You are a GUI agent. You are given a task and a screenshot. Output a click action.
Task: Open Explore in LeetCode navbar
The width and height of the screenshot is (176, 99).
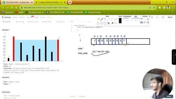(x=15, y=17)
